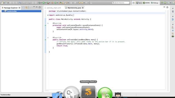Open the Outline view icon
The image size is (175, 98).
pos(173,20)
